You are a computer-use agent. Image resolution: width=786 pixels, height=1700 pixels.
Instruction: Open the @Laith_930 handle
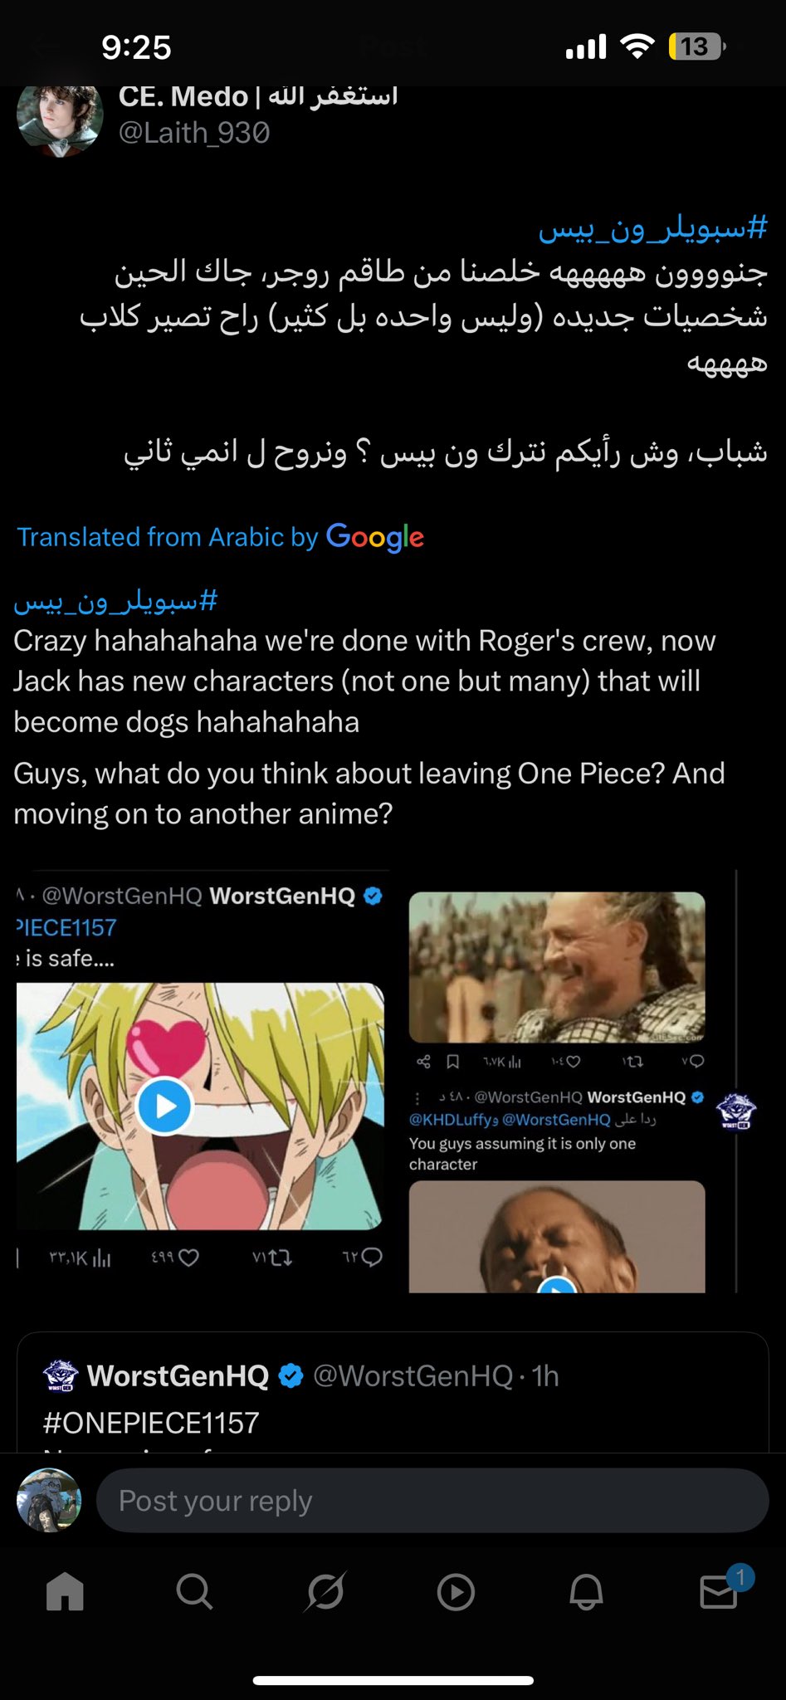194,133
